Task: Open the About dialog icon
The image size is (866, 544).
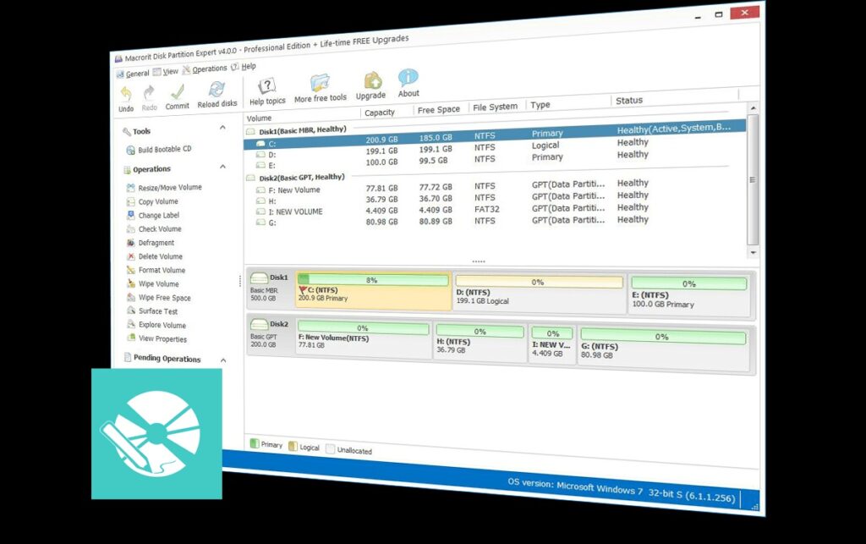Action: tap(408, 77)
